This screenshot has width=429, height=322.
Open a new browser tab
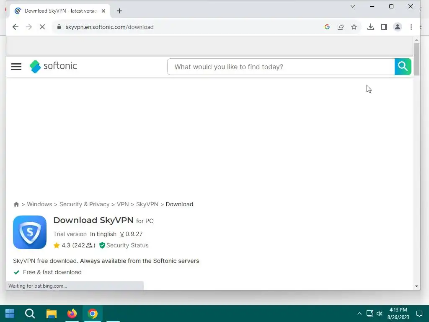[119, 11]
